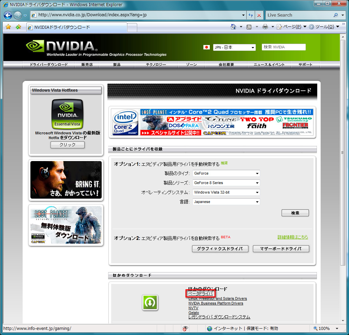The width and height of the screenshot is (349, 335).
Task: Click the green download arrow icon
Action: pyautogui.click(x=150, y=303)
